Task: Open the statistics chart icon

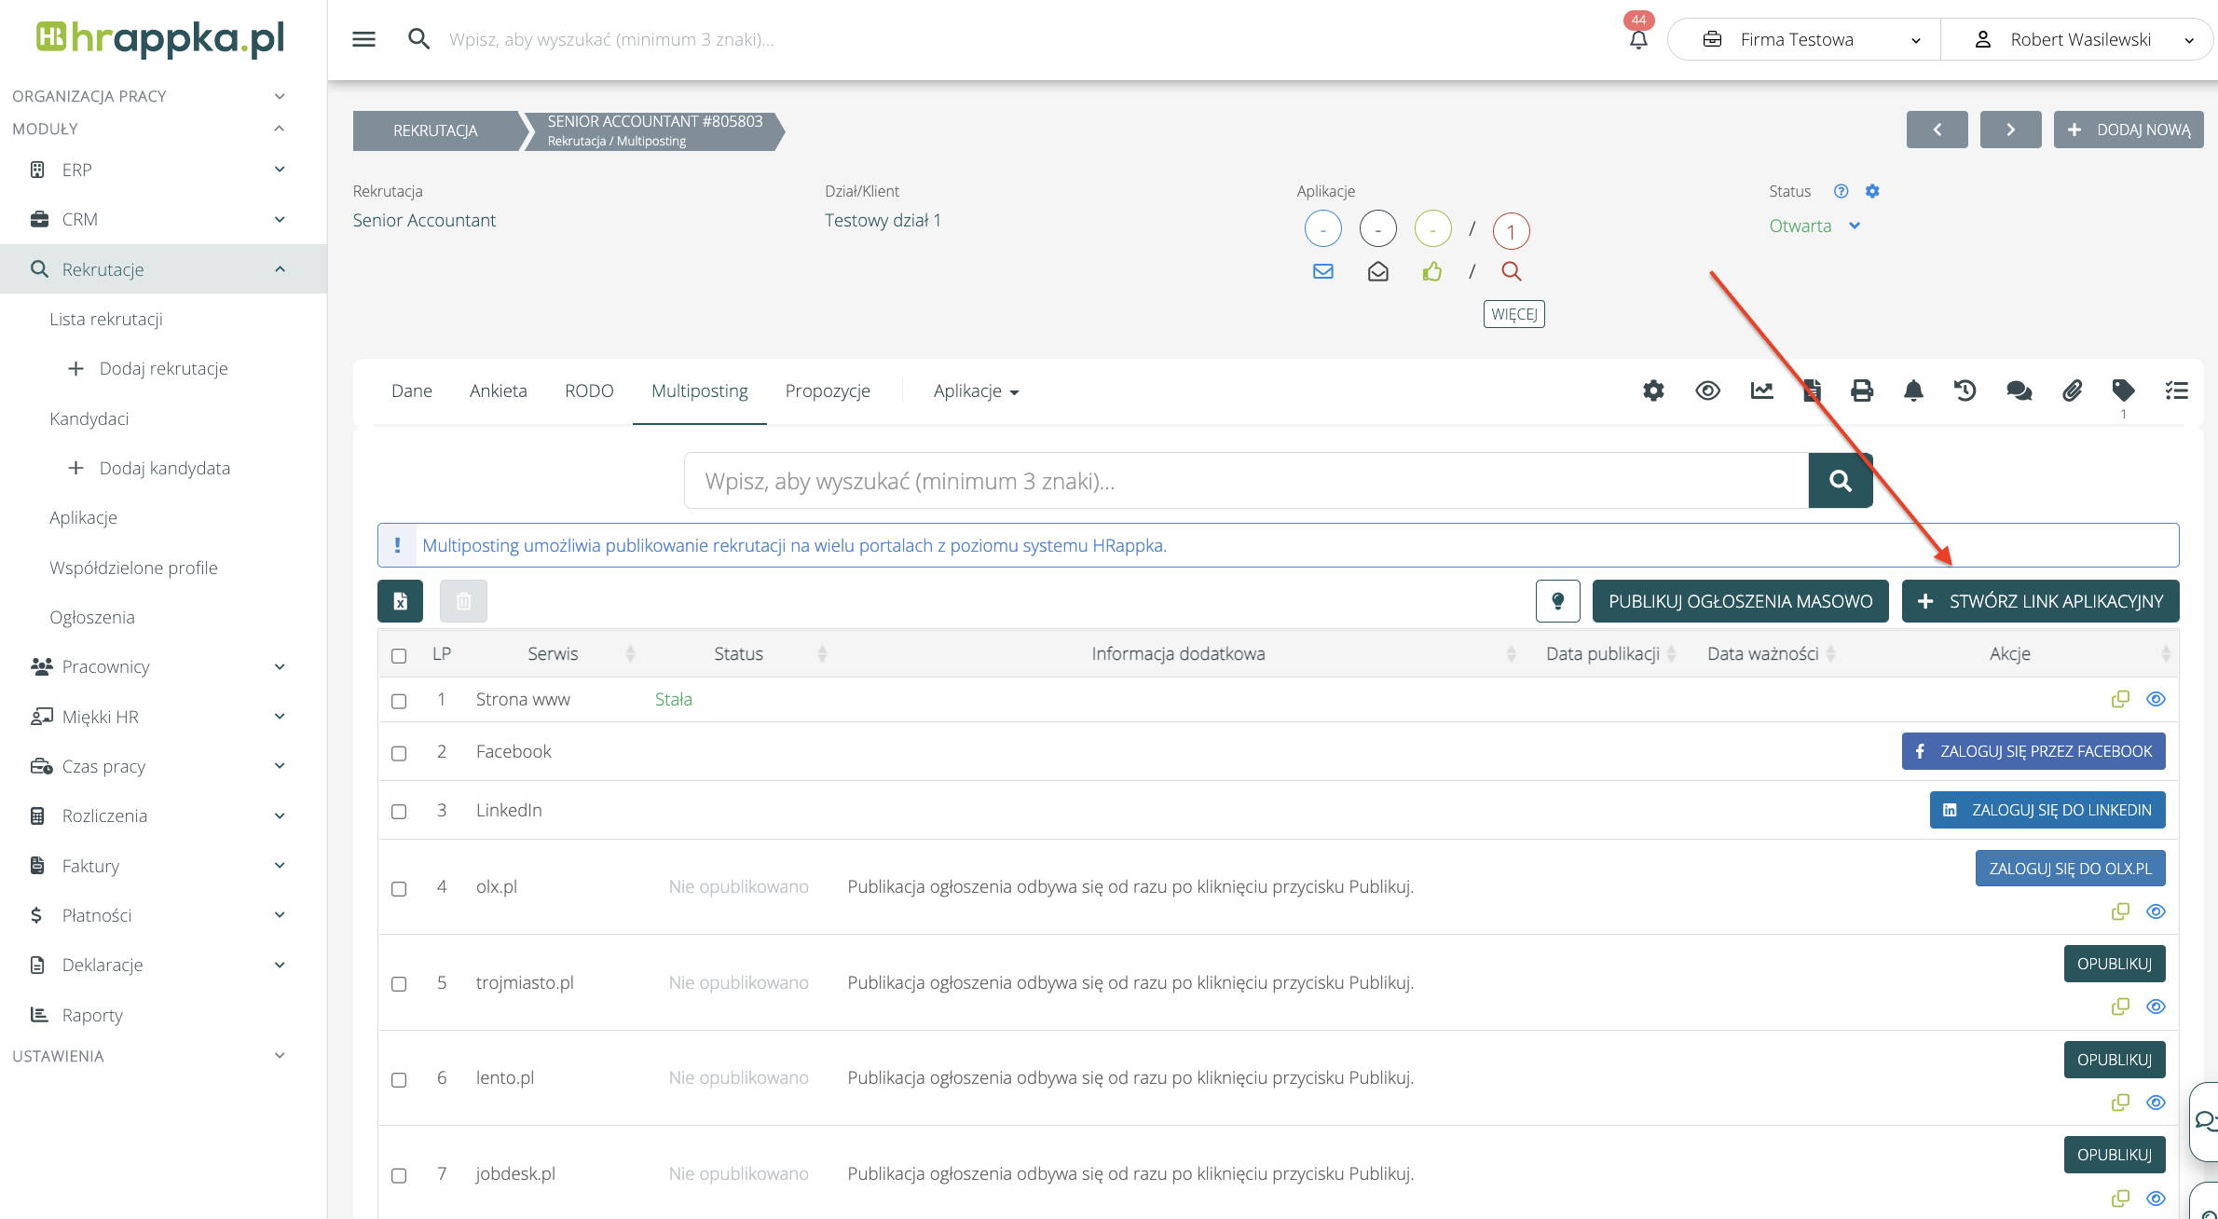Action: 1761,390
